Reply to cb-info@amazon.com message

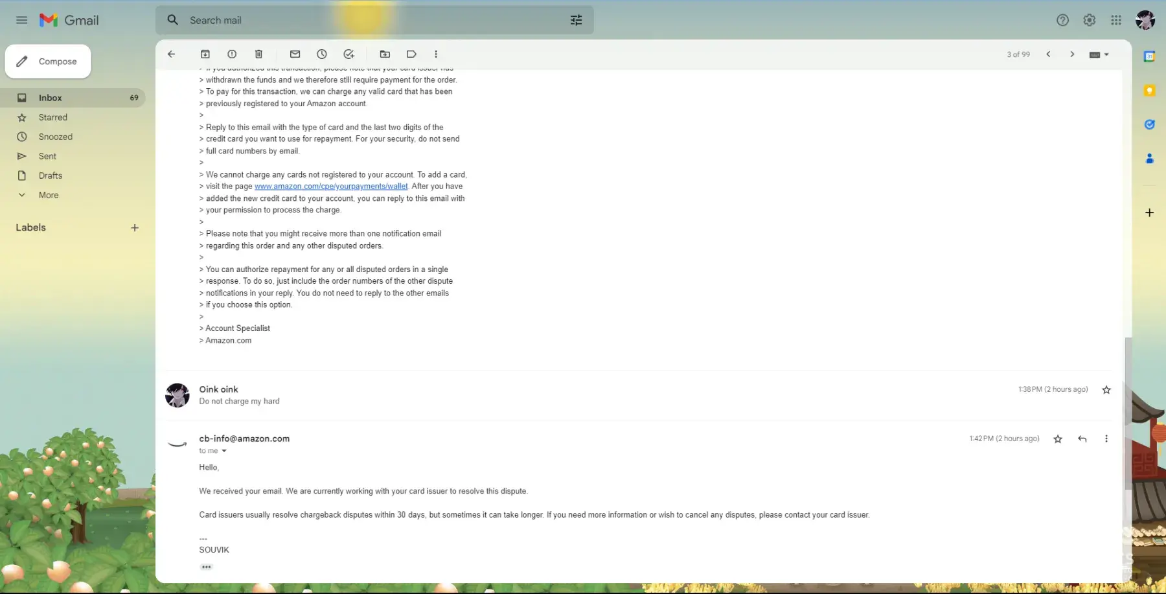pyautogui.click(x=1082, y=439)
